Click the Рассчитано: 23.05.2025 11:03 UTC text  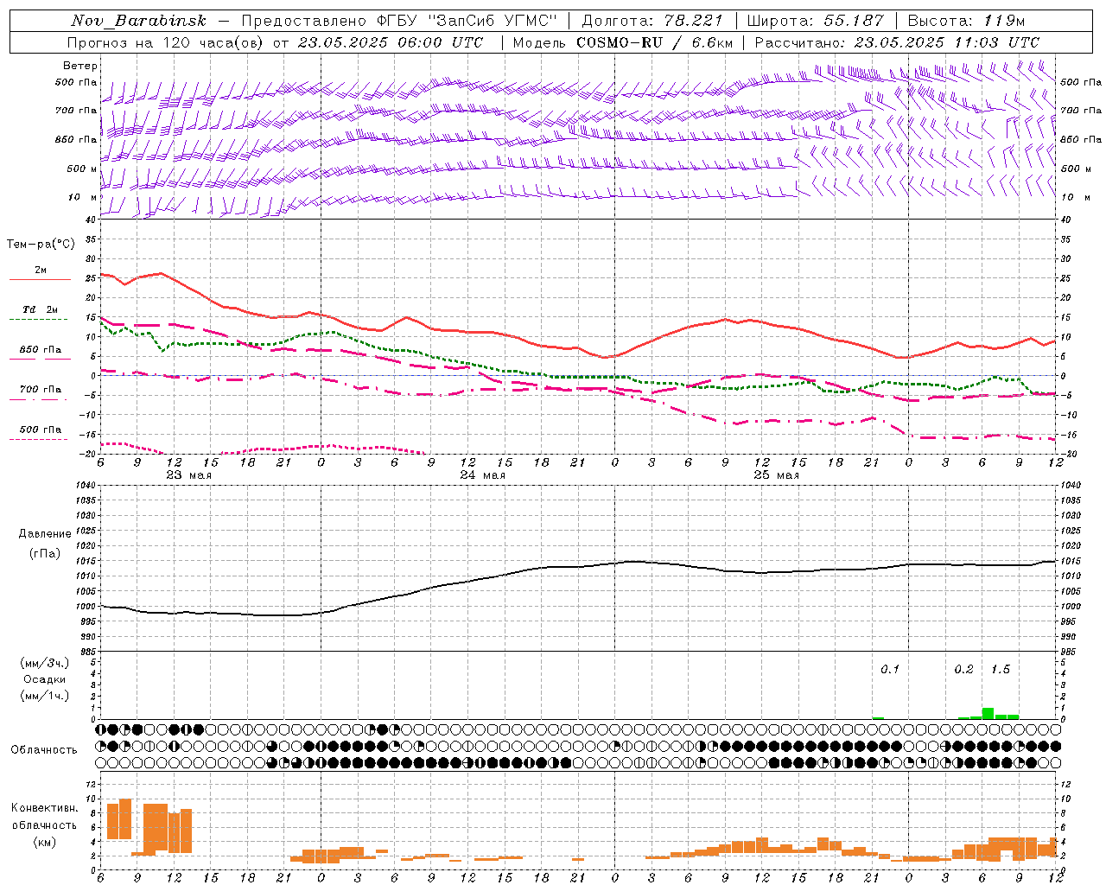pyautogui.click(x=897, y=42)
